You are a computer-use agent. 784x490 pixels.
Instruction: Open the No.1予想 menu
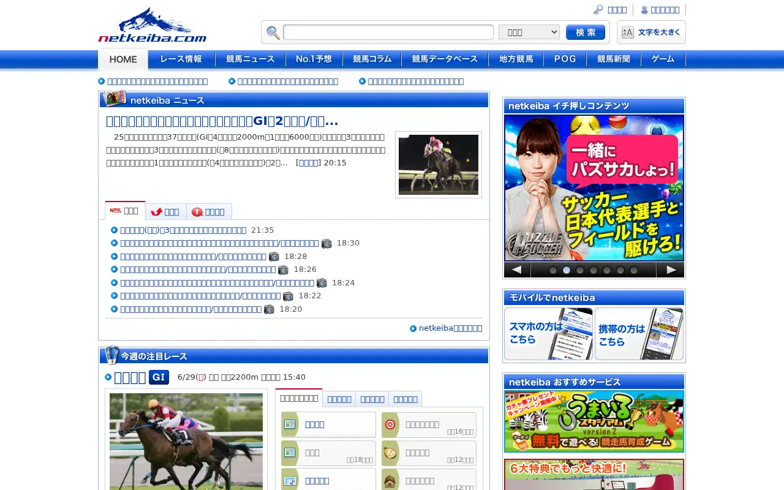(314, 59)
